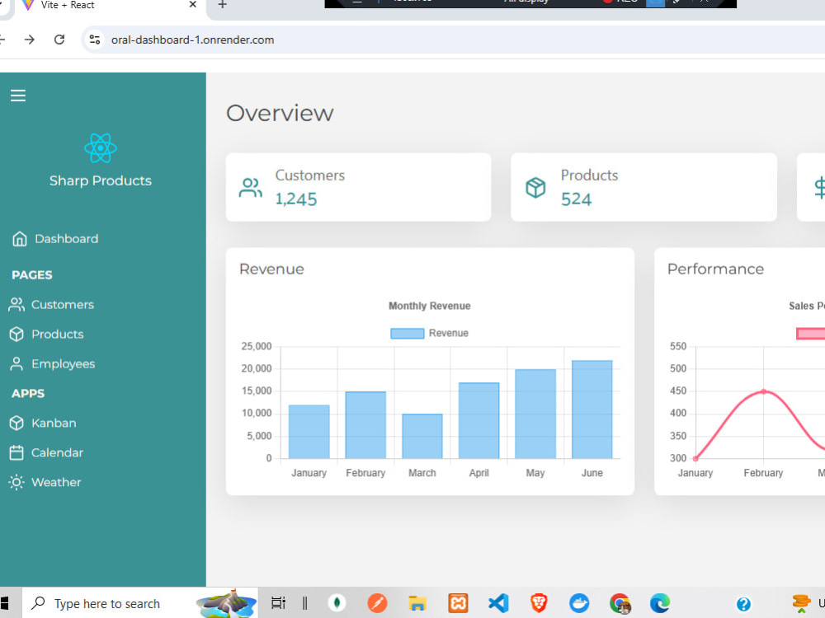
Task: Open the Dashboard home icon
Action: (x=20, y=239)
